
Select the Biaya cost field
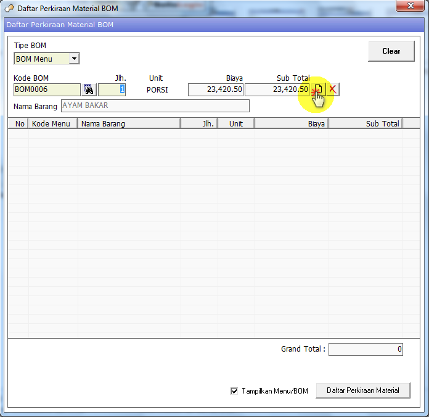click(x=216, y=89)
